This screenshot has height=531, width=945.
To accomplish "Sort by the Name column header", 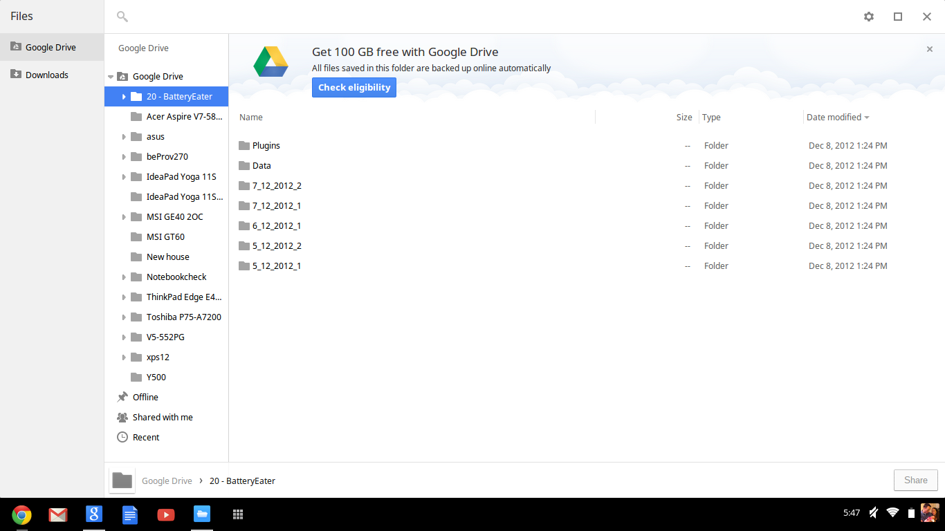I will (251, 118).
